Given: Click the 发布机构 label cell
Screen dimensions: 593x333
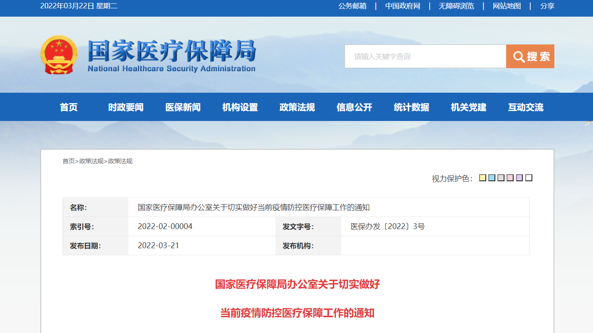Looking at the screenshot, I should point(308,246).
